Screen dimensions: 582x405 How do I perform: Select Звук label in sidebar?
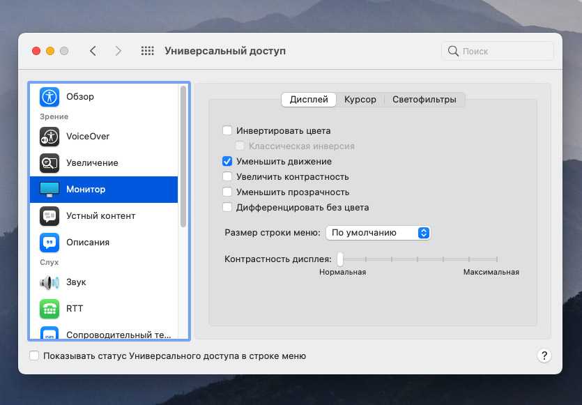76,282
